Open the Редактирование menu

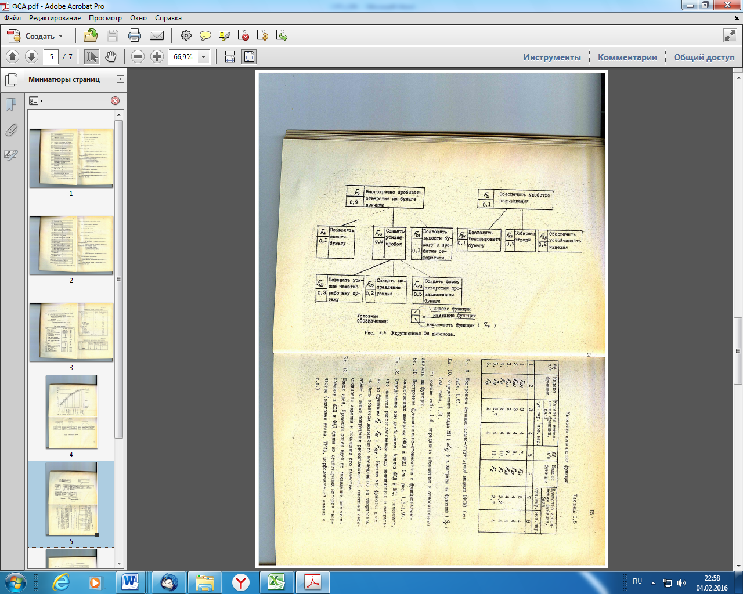[x=55, y=18]
